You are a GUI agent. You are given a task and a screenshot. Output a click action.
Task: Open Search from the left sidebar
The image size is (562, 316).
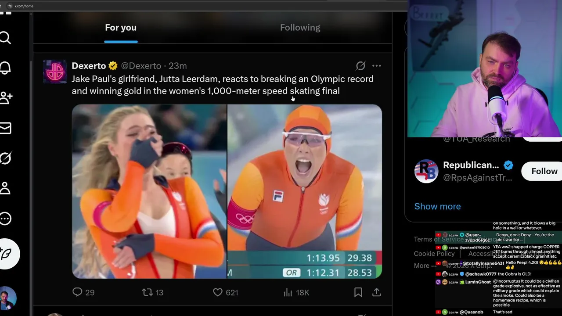pos(5,38)
